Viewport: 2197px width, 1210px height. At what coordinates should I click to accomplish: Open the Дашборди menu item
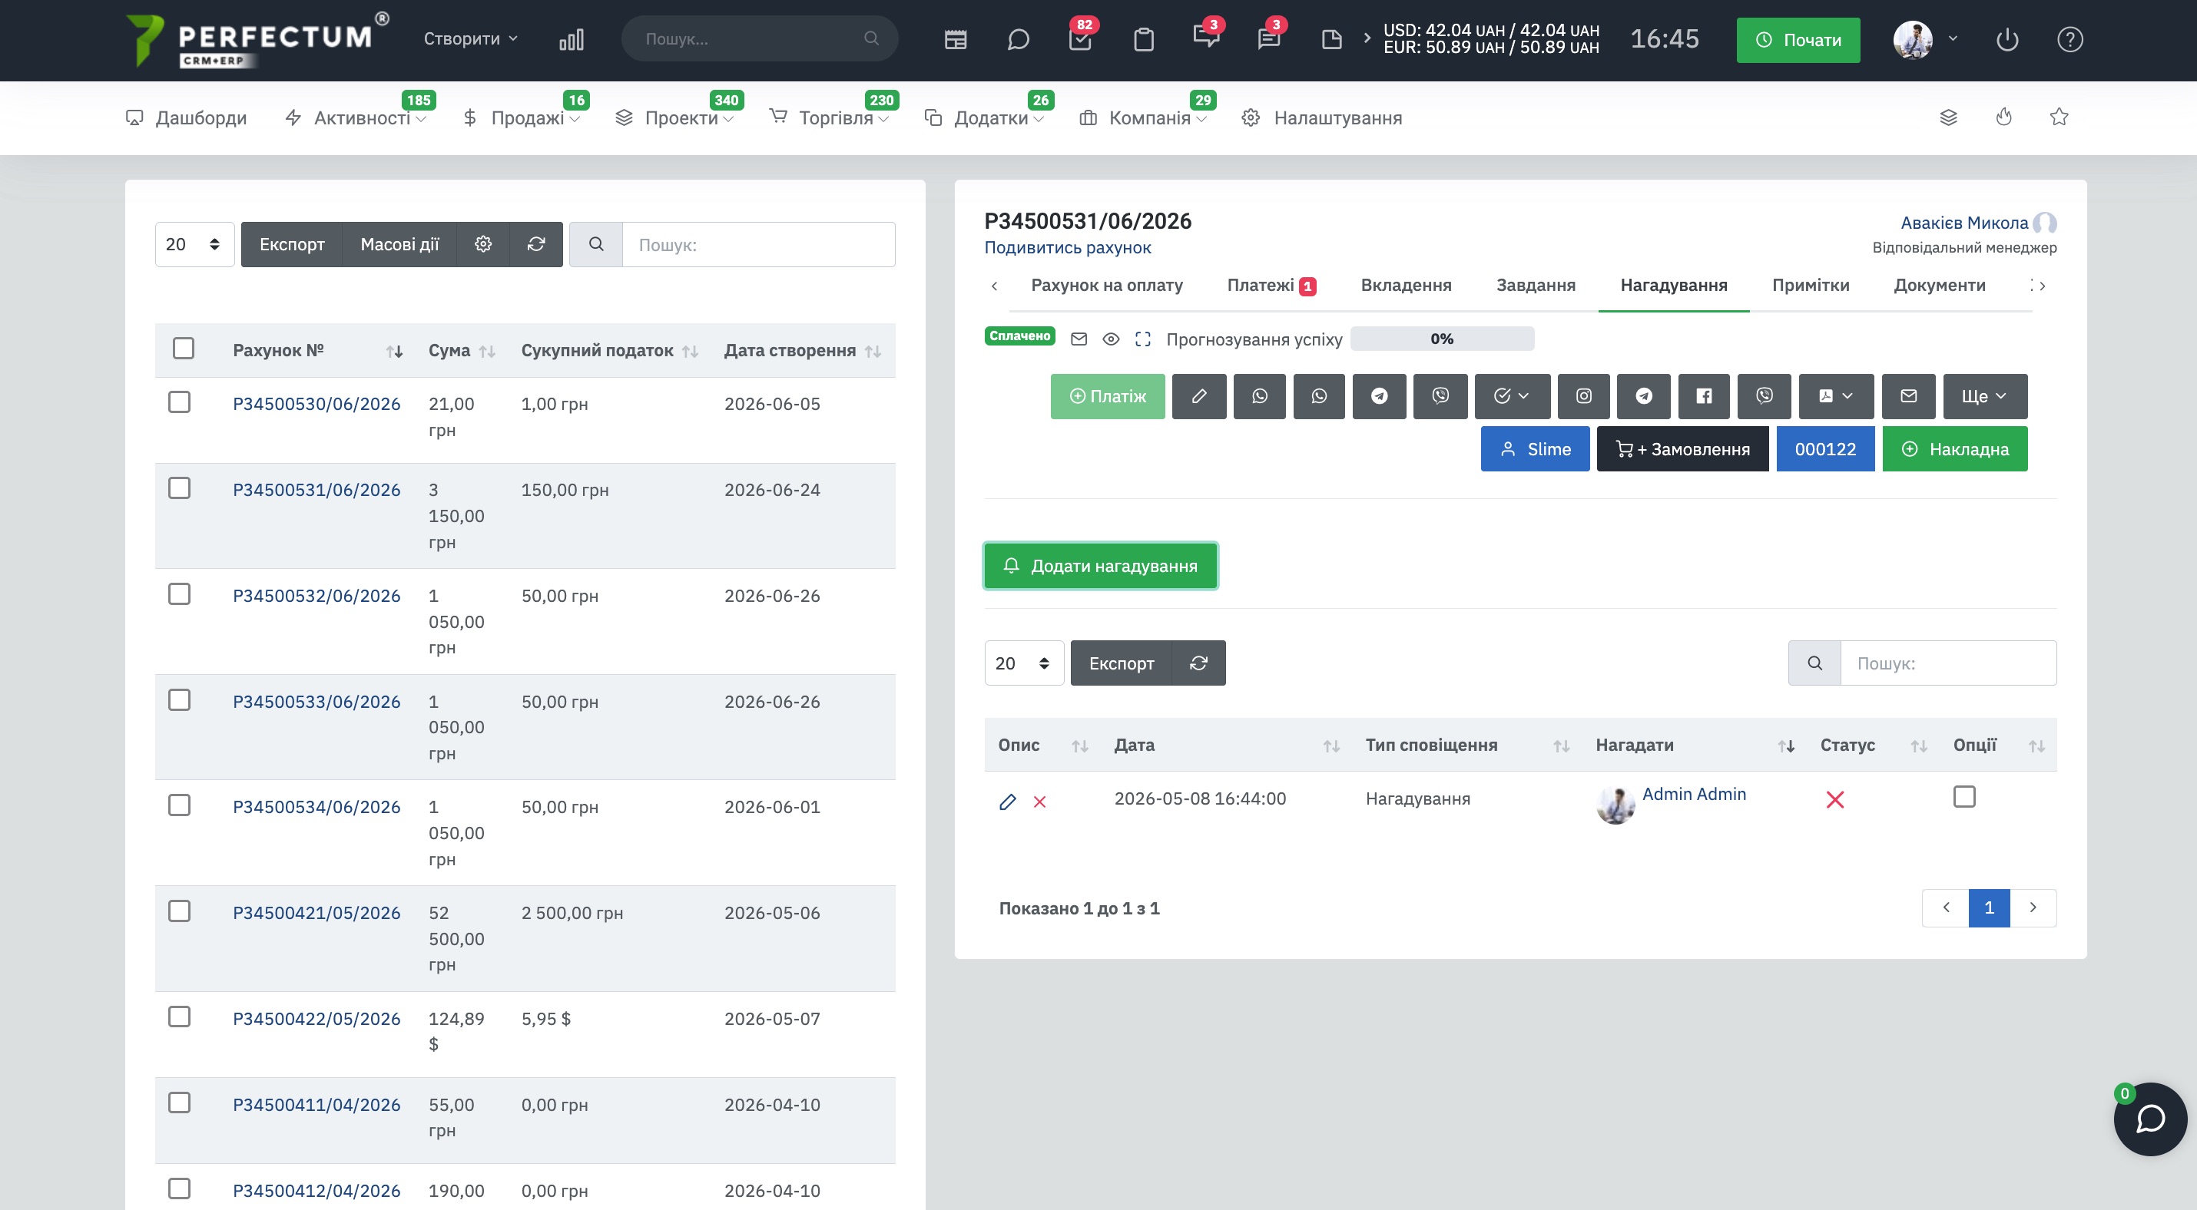[x=186, y=117]
